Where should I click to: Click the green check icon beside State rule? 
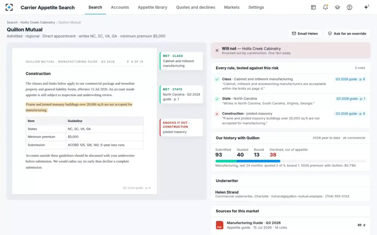click(x=217, y=99)
